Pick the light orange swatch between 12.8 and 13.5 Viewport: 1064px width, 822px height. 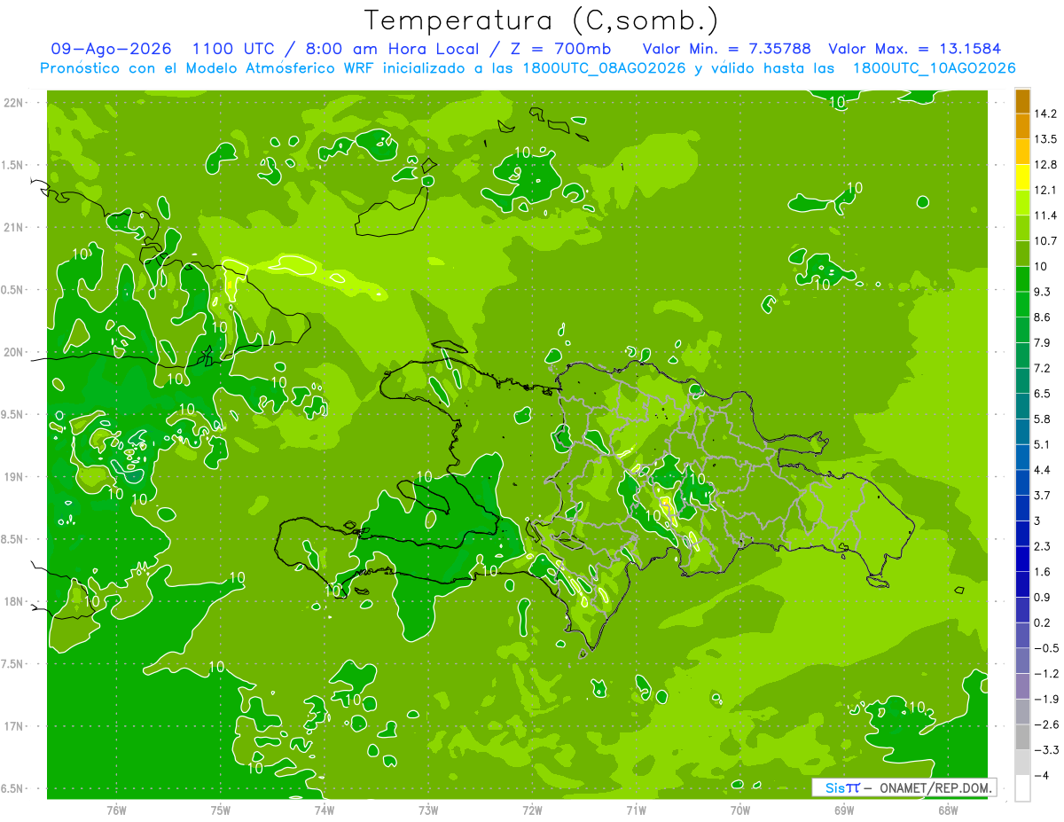[x=1022, y=152]
